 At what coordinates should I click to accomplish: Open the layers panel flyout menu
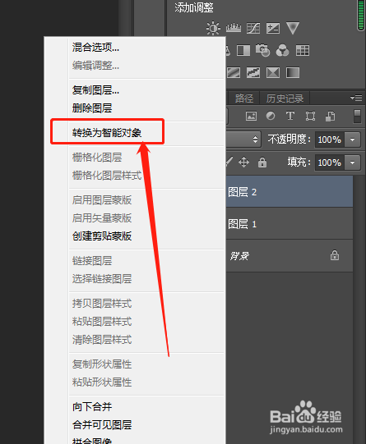356,98
